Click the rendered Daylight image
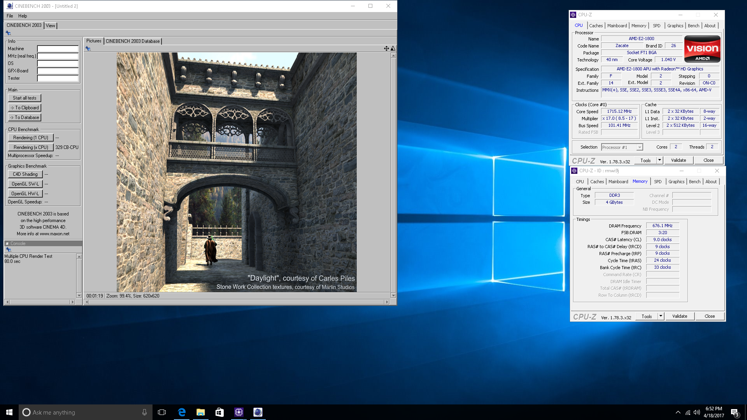The width and height of the screenshot is (747, 420). click(237, 172)
